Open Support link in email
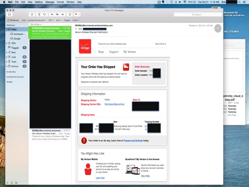Image resolution: width=249 pixels, height=187 pixels. tap(114, 52)
